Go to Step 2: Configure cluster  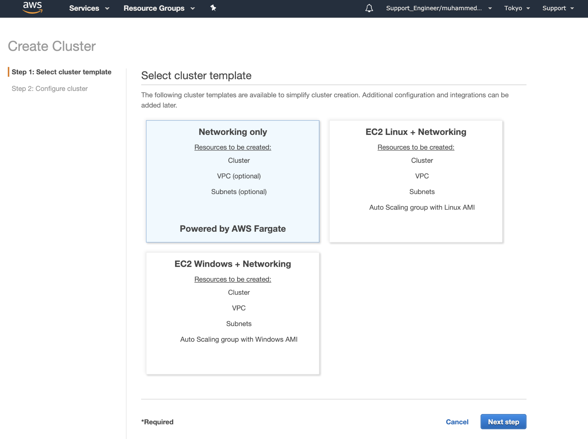click(x=50, y=89)
